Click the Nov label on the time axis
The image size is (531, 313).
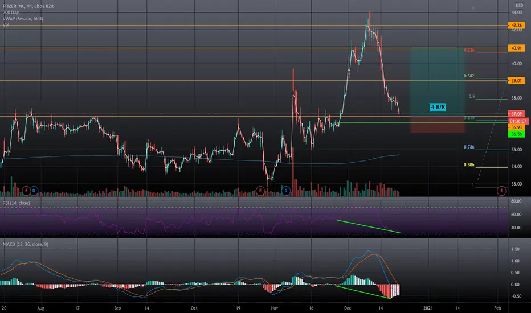click(274, 308)
